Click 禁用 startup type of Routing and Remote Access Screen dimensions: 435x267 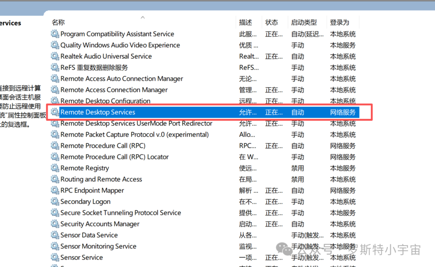coord(297,179)
